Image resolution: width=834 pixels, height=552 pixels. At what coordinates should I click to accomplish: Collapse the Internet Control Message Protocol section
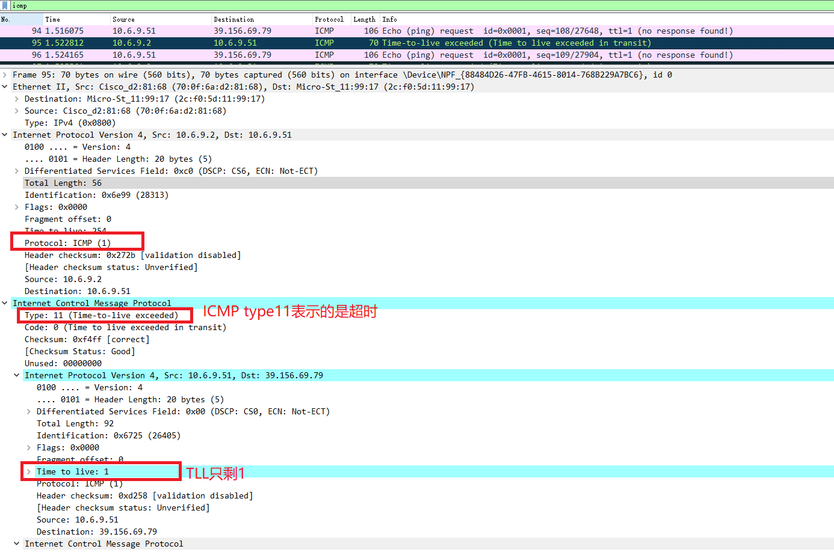pyautogui.click(x=5, y=303)
